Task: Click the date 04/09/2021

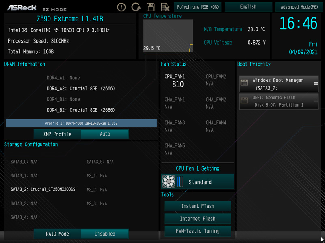Action: (303, 52)
